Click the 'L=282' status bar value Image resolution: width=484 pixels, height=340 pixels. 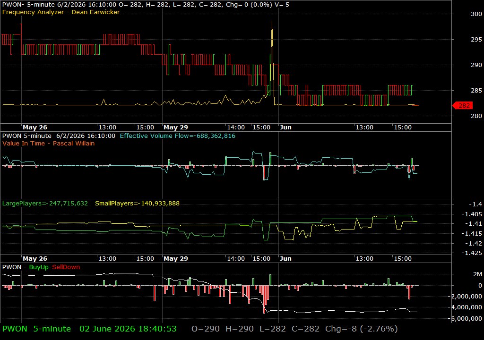tap(273, 329)
